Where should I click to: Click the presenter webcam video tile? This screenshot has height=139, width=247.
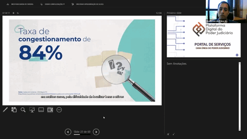point(226,12)
